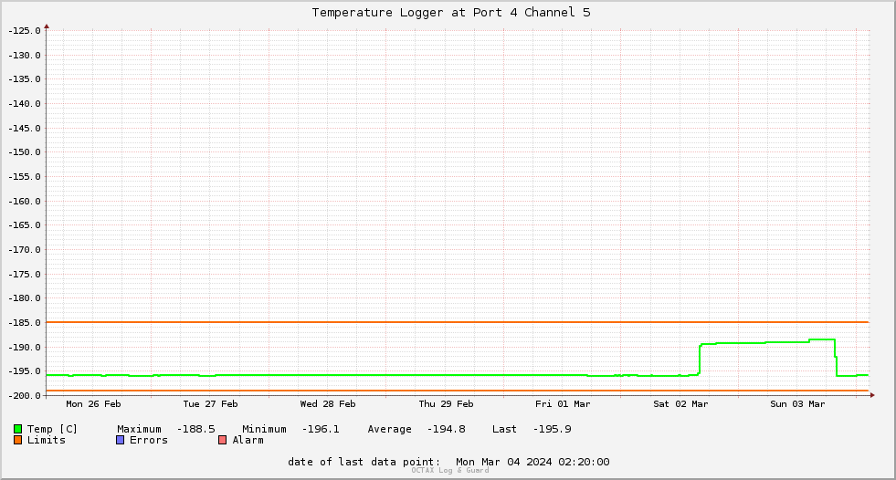Click the upper orange limit line at -185
896x480 pixels.
(x=458, y=322)
